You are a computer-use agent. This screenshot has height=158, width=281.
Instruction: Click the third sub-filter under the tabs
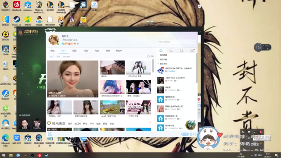pyautogui.click(x=66, y=57)
